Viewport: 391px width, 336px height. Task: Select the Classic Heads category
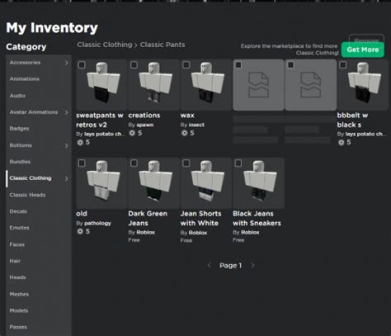[27, 195]
